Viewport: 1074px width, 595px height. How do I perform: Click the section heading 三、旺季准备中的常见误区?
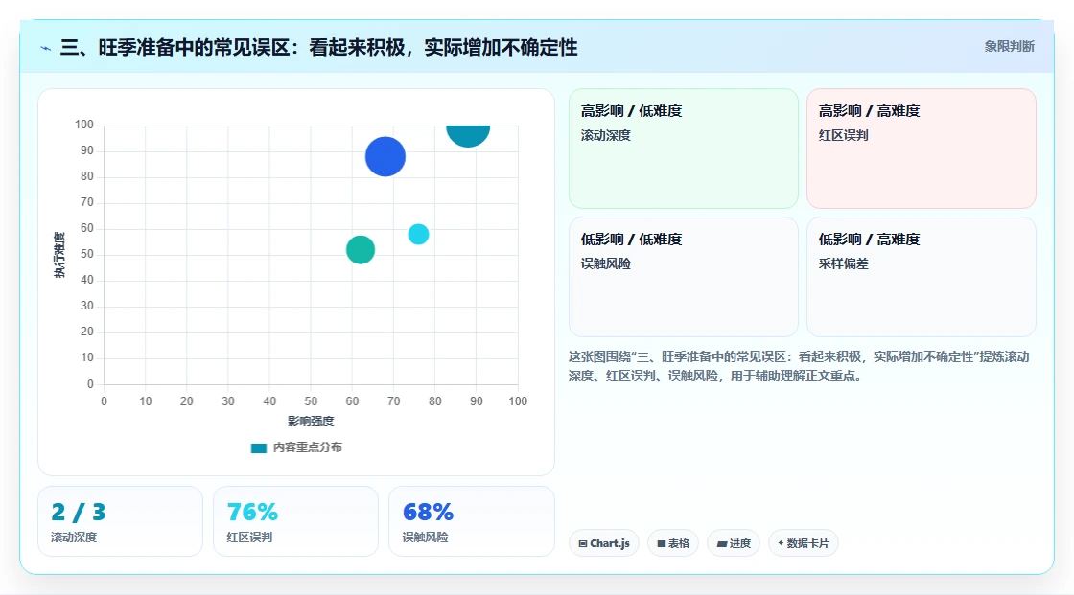point(319,47)
